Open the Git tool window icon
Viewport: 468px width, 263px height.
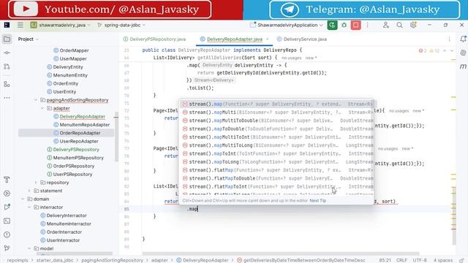7,248
